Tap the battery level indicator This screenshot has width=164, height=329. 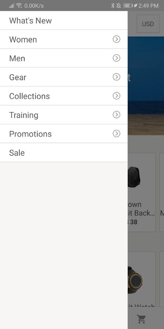[128, 6]
